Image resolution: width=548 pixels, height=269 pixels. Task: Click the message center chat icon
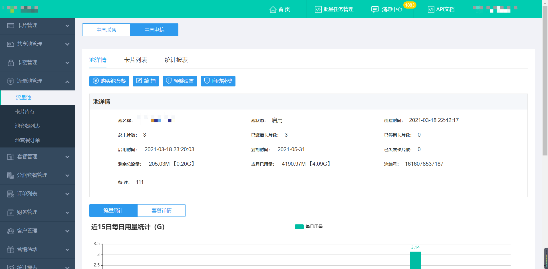click(x=375, y=9)
